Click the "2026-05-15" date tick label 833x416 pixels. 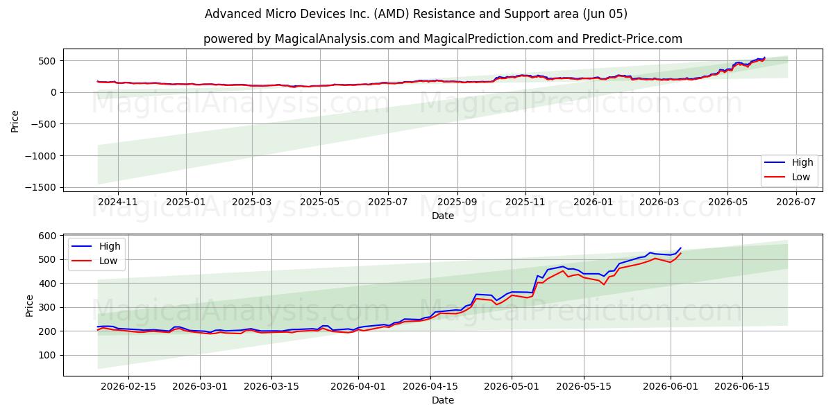click(583, 386)
